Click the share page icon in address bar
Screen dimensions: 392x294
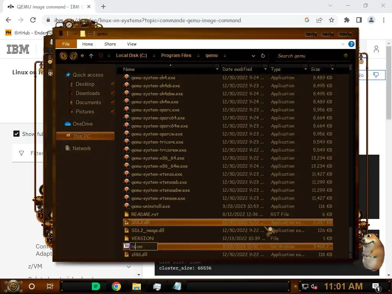coord(319,20)
